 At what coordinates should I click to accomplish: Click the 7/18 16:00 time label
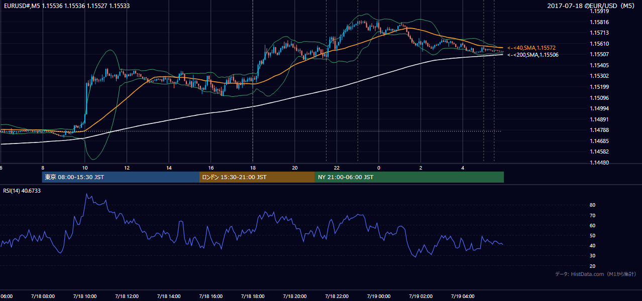210,296
